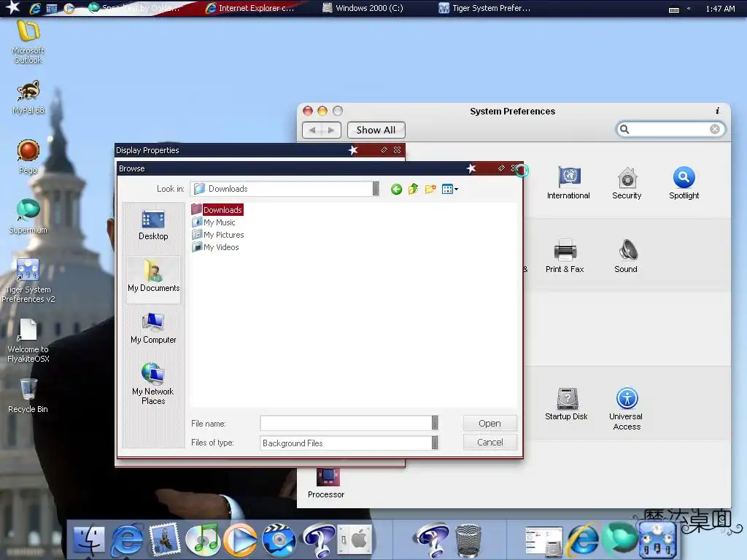Open the Microsoft Outlook desktop icon
This screenshot has height=560, width=747.
click(x=28, y=42)
